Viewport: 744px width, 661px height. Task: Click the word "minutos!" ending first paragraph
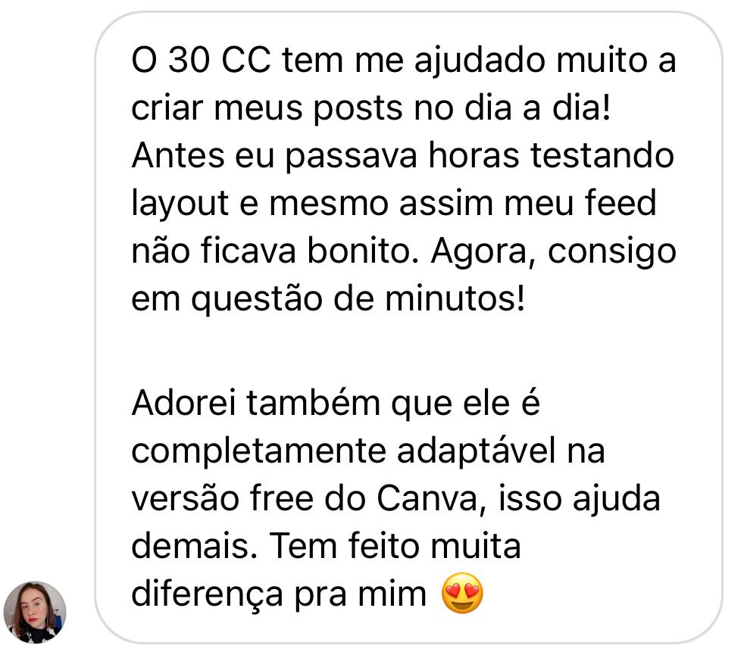455,299
